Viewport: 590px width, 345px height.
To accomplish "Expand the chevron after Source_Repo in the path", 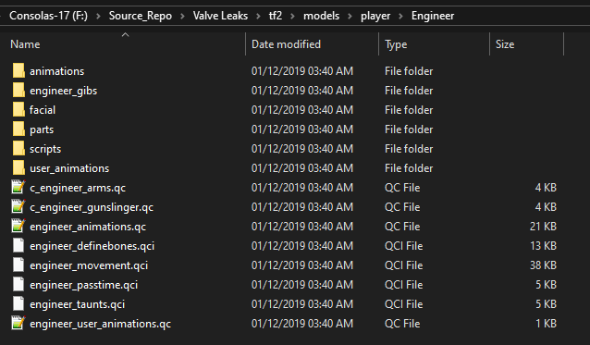I will tap(182, 16).
